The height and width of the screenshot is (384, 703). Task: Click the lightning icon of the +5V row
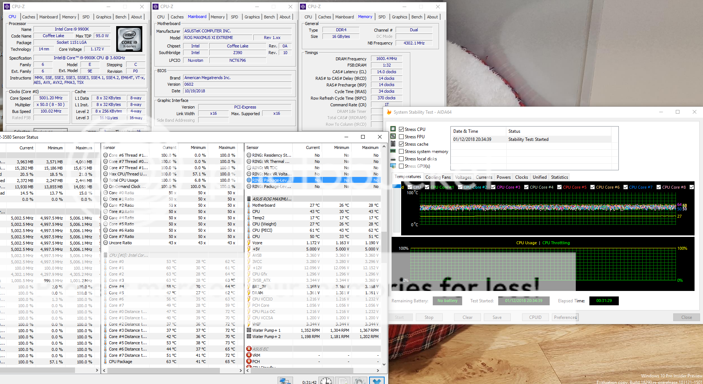tap(249, 249)
